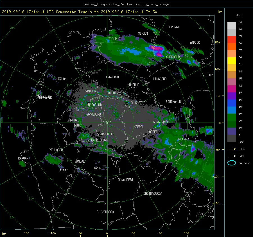This screenshot has height=237, width=253.
Task: Pick the magenta 39 dBZ color swatch
Action: [232, 89]
